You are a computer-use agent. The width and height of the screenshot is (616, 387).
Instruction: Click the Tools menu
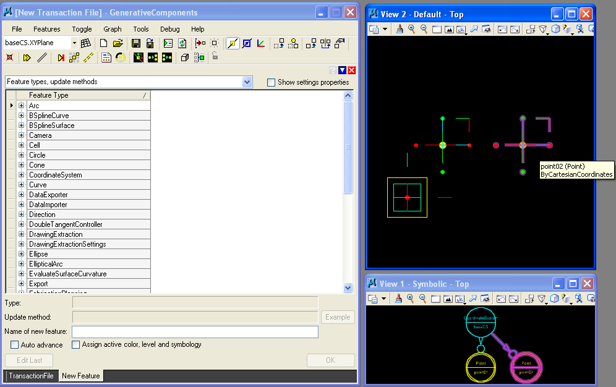pyautogui.click(x=140, y=29)
